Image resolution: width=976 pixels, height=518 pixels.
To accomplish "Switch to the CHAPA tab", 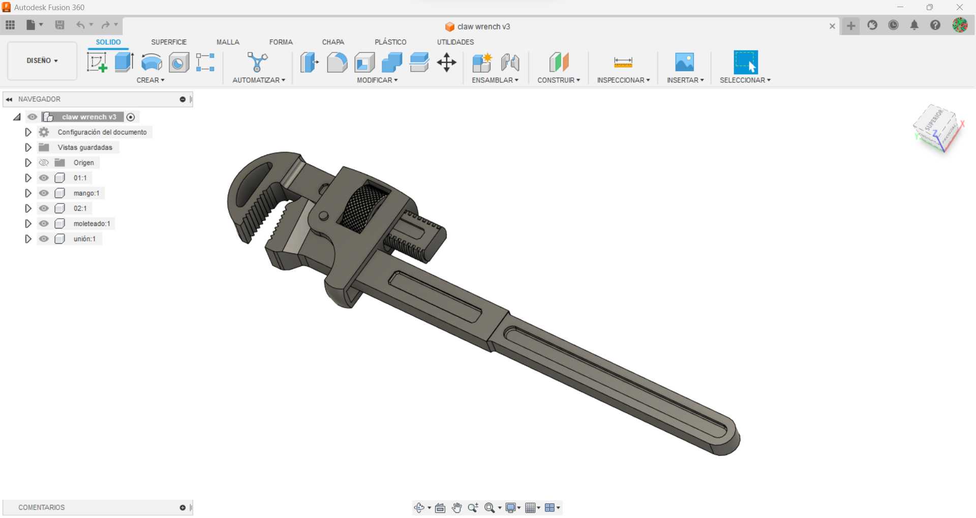I will (x=333, y=42).
